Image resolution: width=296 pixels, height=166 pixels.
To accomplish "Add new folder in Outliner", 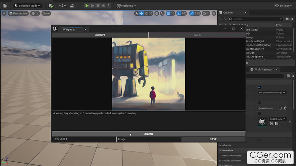I will [287, 19].
